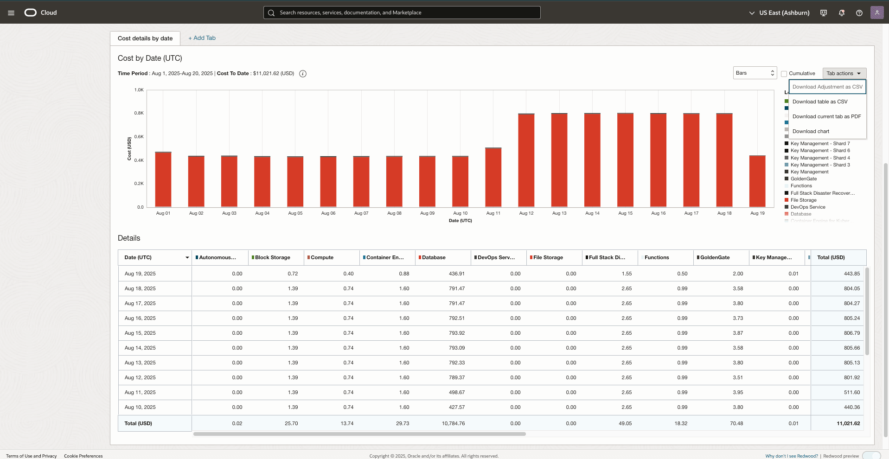Click the table horizontal scrollbar
Viewport: 889px width, 459px height.
[x=359, y=434]
